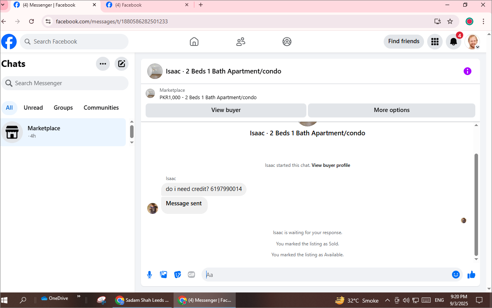
Task: Click the Search Messenger field
Action: tap(65, 83)
